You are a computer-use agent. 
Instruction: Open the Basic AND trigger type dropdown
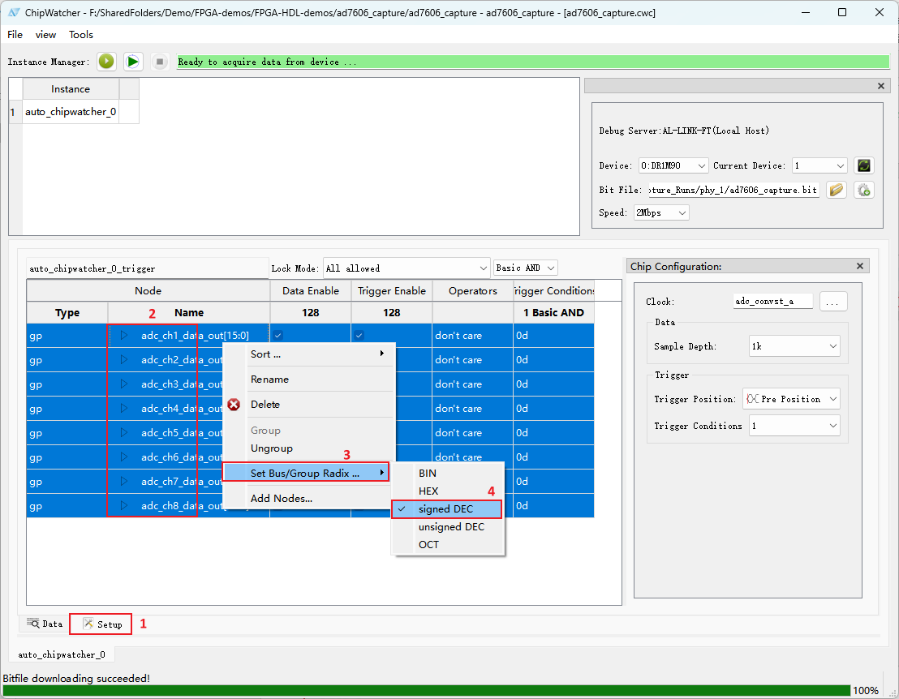[526, 268]
